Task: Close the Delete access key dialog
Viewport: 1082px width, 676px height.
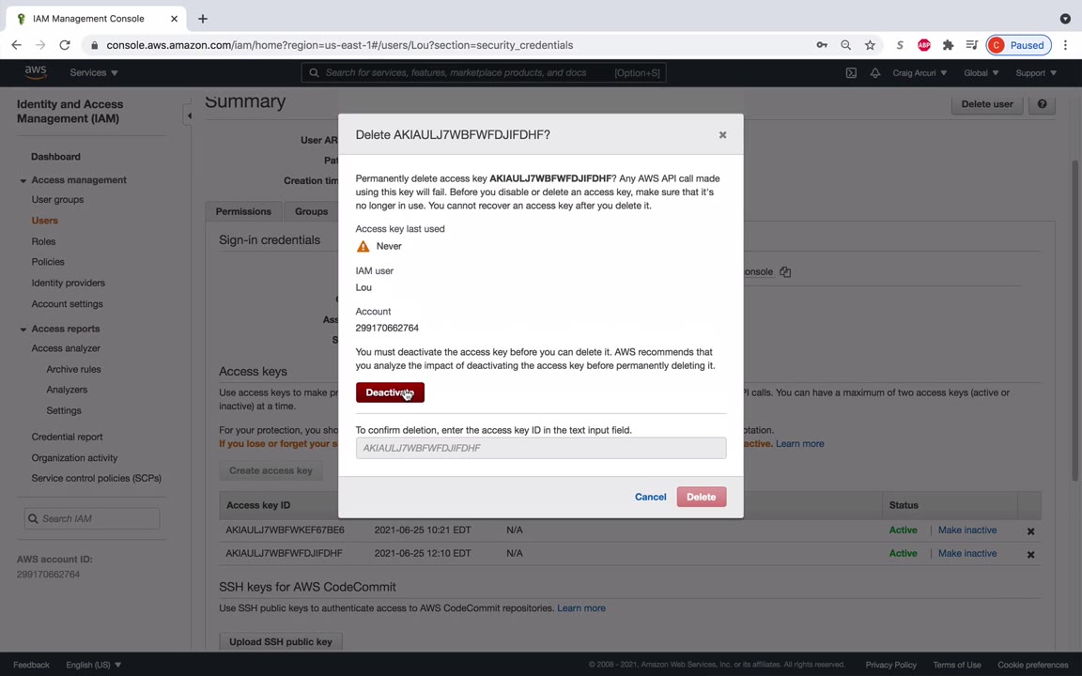Action: point(722,134)
